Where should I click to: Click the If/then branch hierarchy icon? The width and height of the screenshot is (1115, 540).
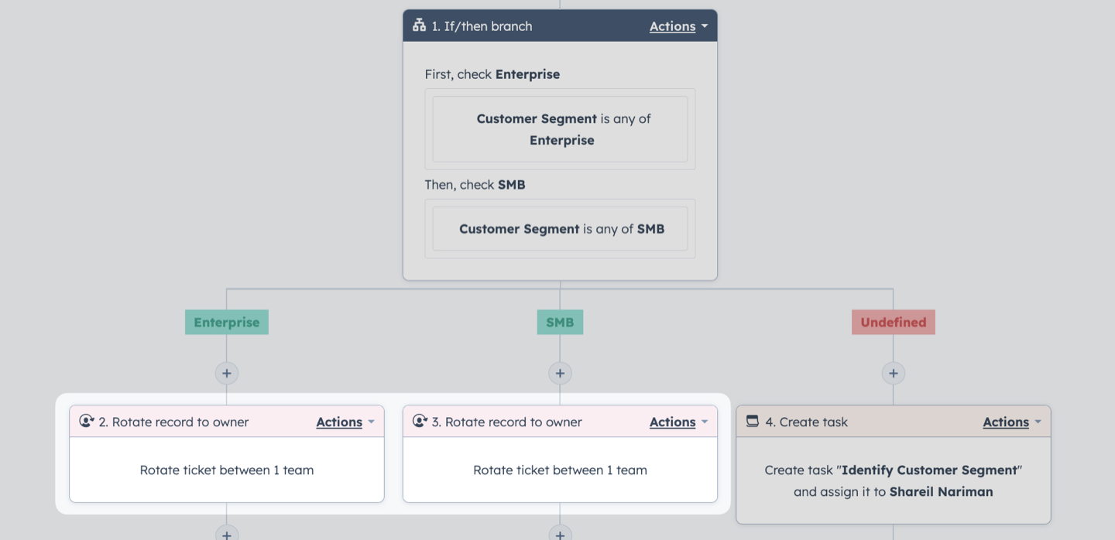pos(419,26)
